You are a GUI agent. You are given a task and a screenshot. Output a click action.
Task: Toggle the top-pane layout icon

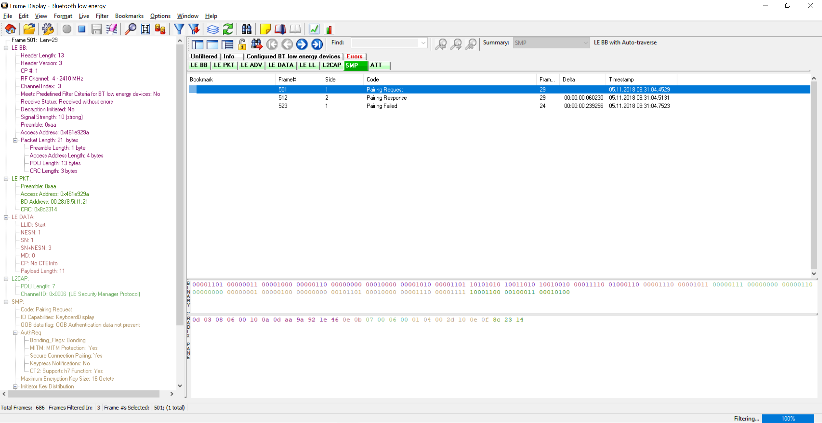(212, 44)
